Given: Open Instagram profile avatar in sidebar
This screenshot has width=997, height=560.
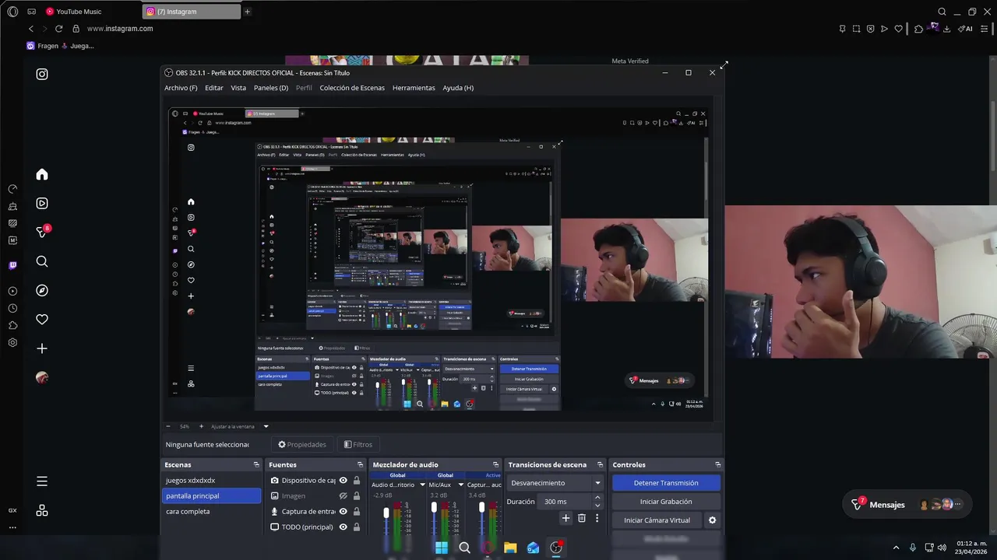Looking at the screenshot, I should pos(42,377).
